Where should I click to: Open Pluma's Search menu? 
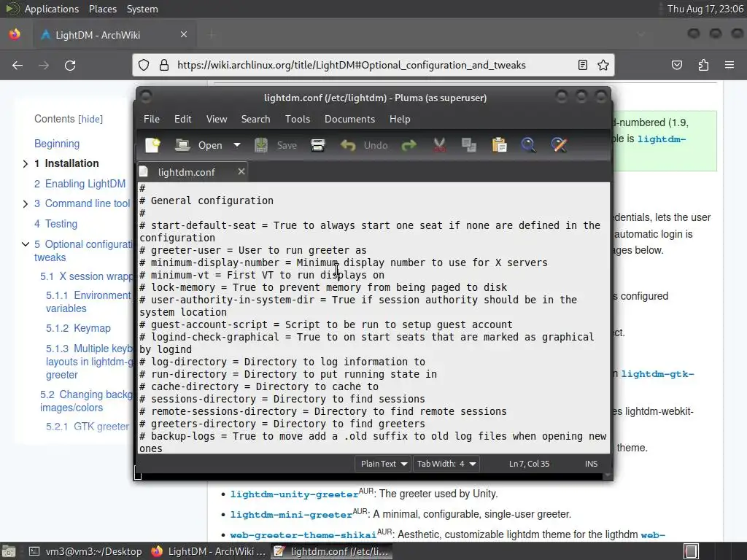pos(255,119)
